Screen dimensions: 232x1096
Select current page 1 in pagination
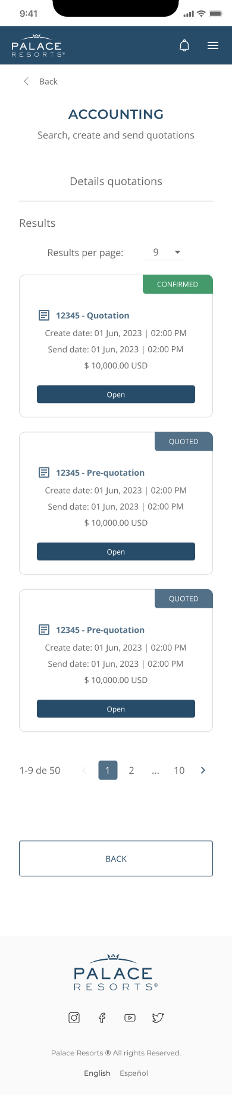pyautogui.click(x=108, y=770)
